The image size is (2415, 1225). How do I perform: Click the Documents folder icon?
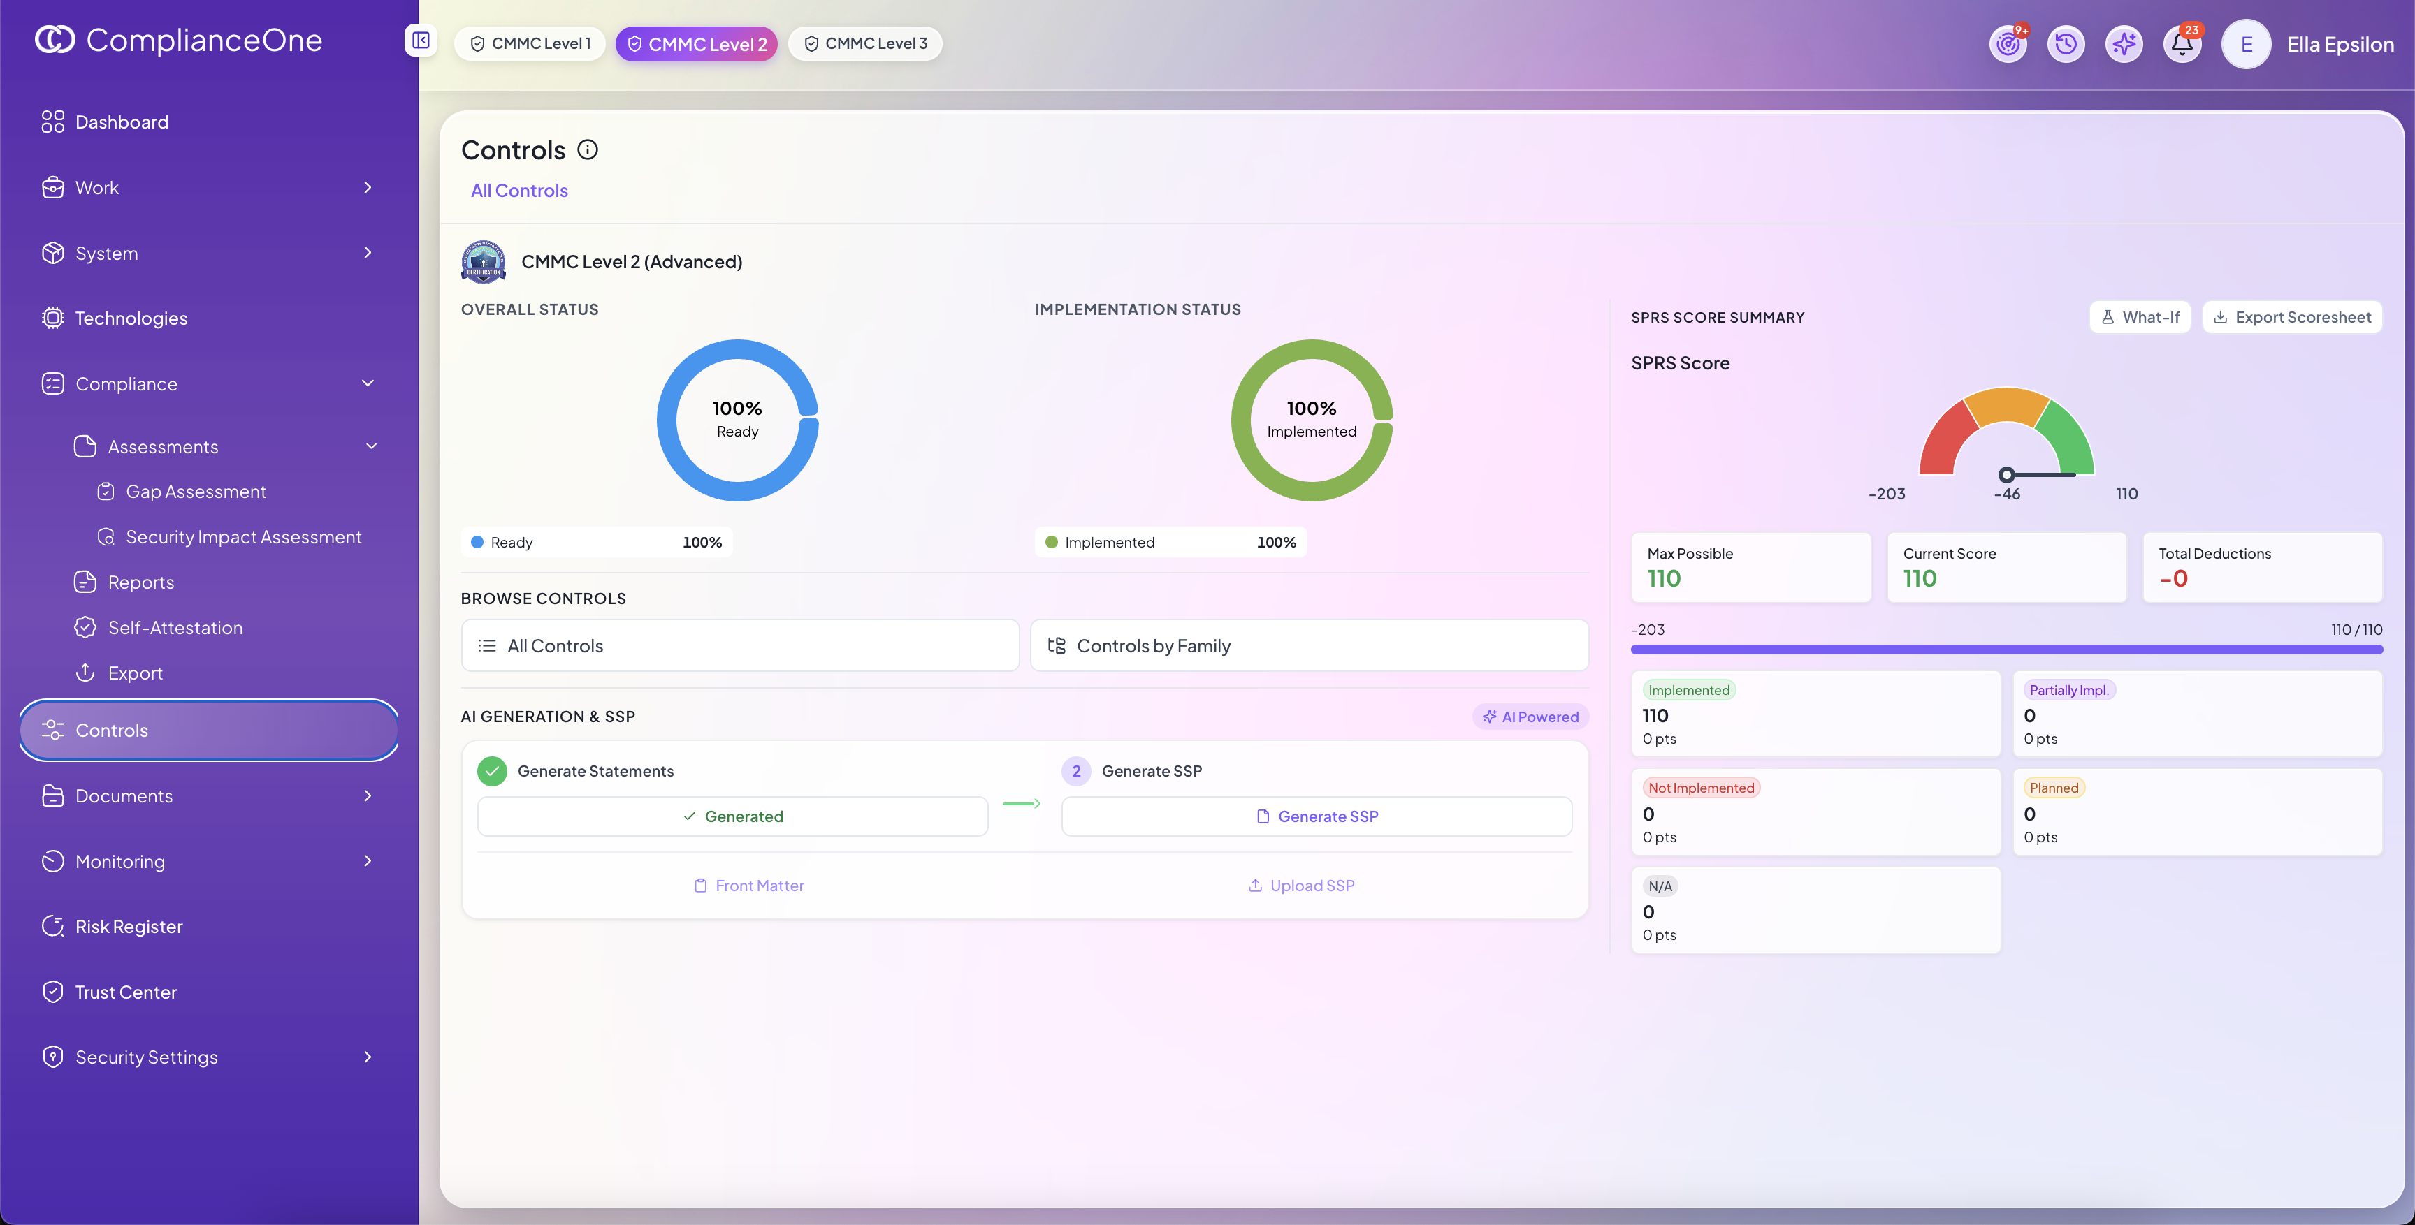click(x=52, y=795)
